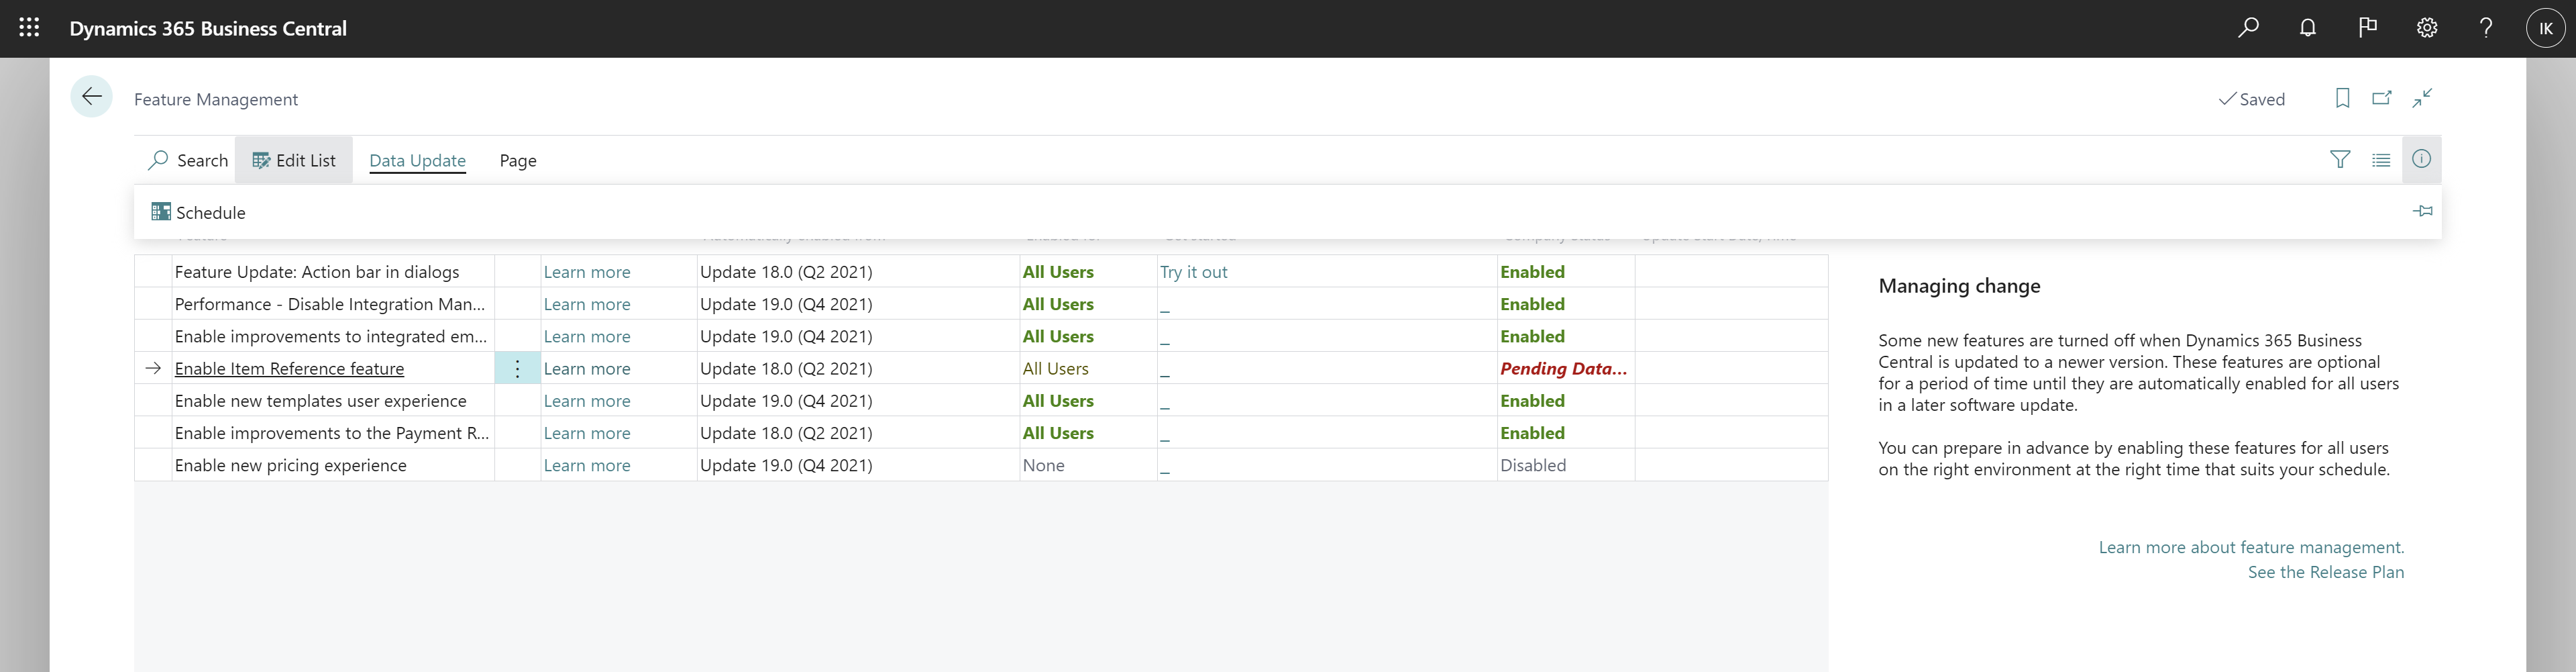This screenshot has width=2576, height=672.
Task: Open the notifications bell
Action: (x=2308, y=27)
